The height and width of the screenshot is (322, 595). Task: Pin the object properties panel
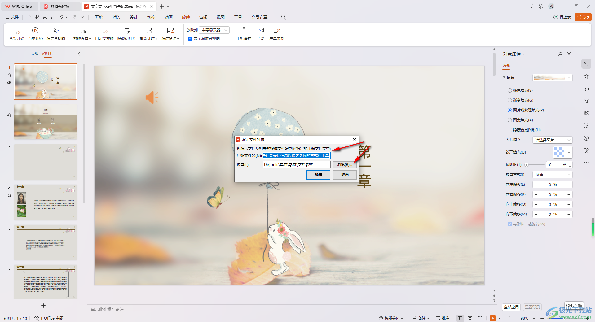tap(560, 54)
